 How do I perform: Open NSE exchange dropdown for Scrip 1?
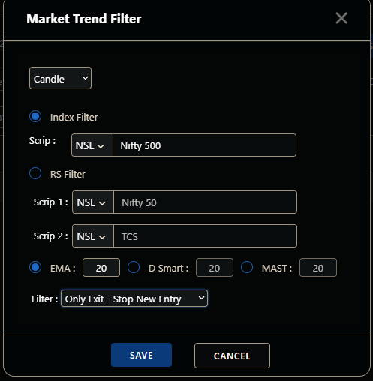pos(93,202)
